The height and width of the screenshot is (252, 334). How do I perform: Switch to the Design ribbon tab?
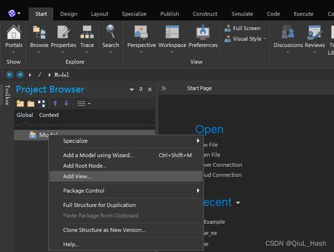(x=69, y=14)
